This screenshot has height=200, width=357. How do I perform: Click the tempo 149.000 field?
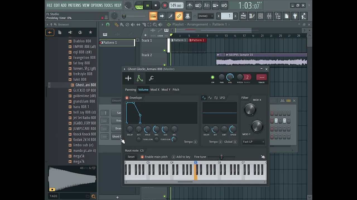[x=176, y=6]
